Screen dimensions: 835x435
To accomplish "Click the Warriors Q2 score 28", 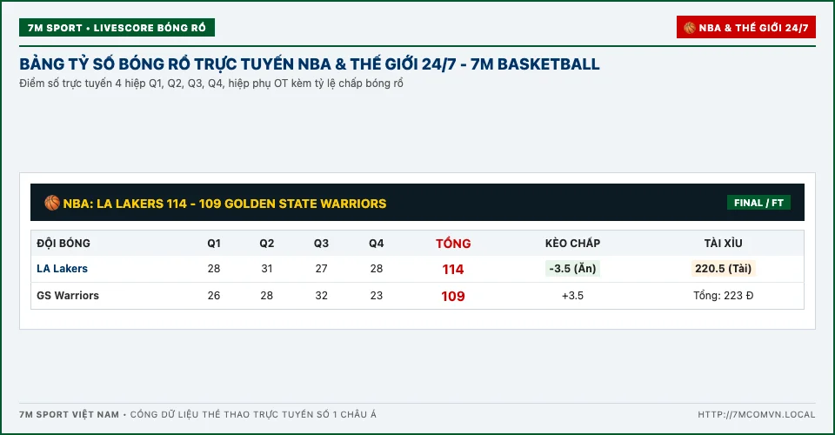I will click(x=267, y=296).
